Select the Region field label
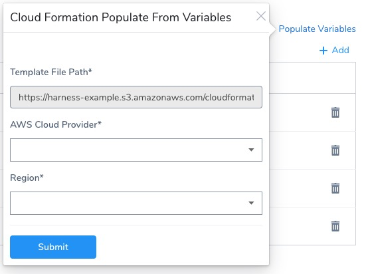Image resolution: width=366 pixels, height=274 pixels. click(x=27, y=178)
